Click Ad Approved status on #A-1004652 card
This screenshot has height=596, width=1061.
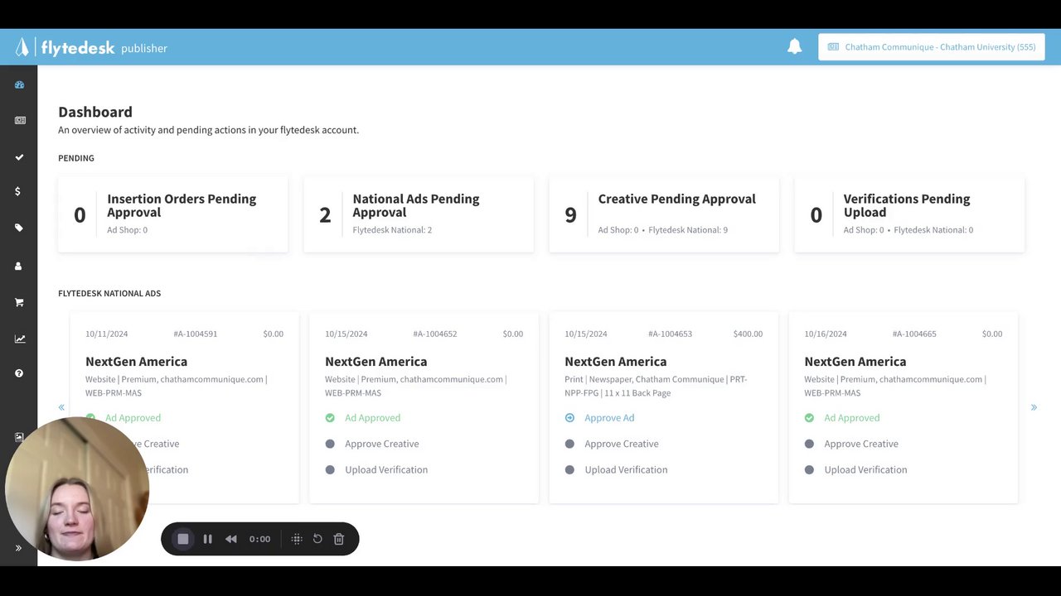pos(372,418)
